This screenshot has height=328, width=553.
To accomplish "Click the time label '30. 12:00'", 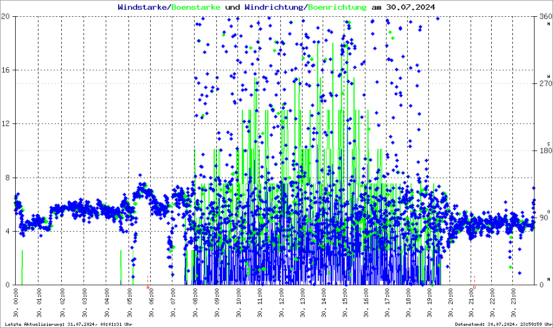I will point(281,303).
